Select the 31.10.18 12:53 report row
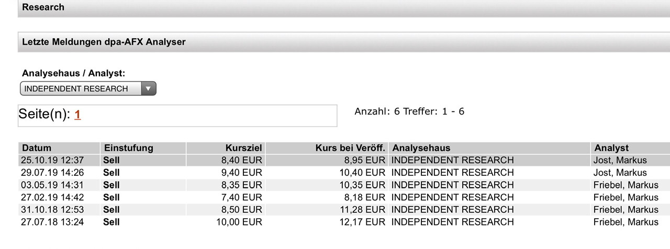Image resolution: width=670 pixels, height=249 pixels. (x=53, y=210)
